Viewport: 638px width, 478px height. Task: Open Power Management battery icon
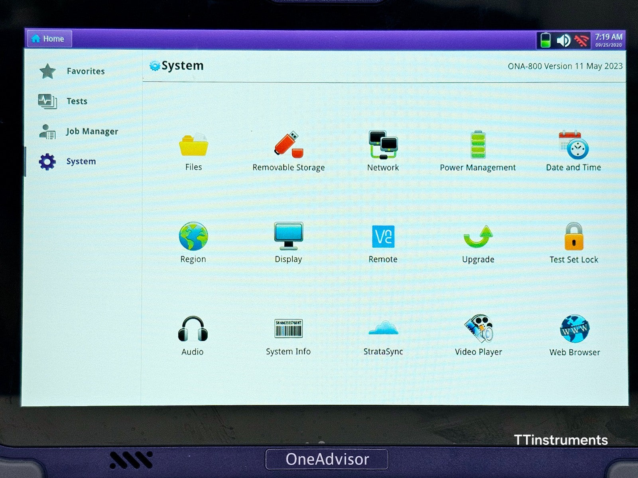tap(478, 145)
